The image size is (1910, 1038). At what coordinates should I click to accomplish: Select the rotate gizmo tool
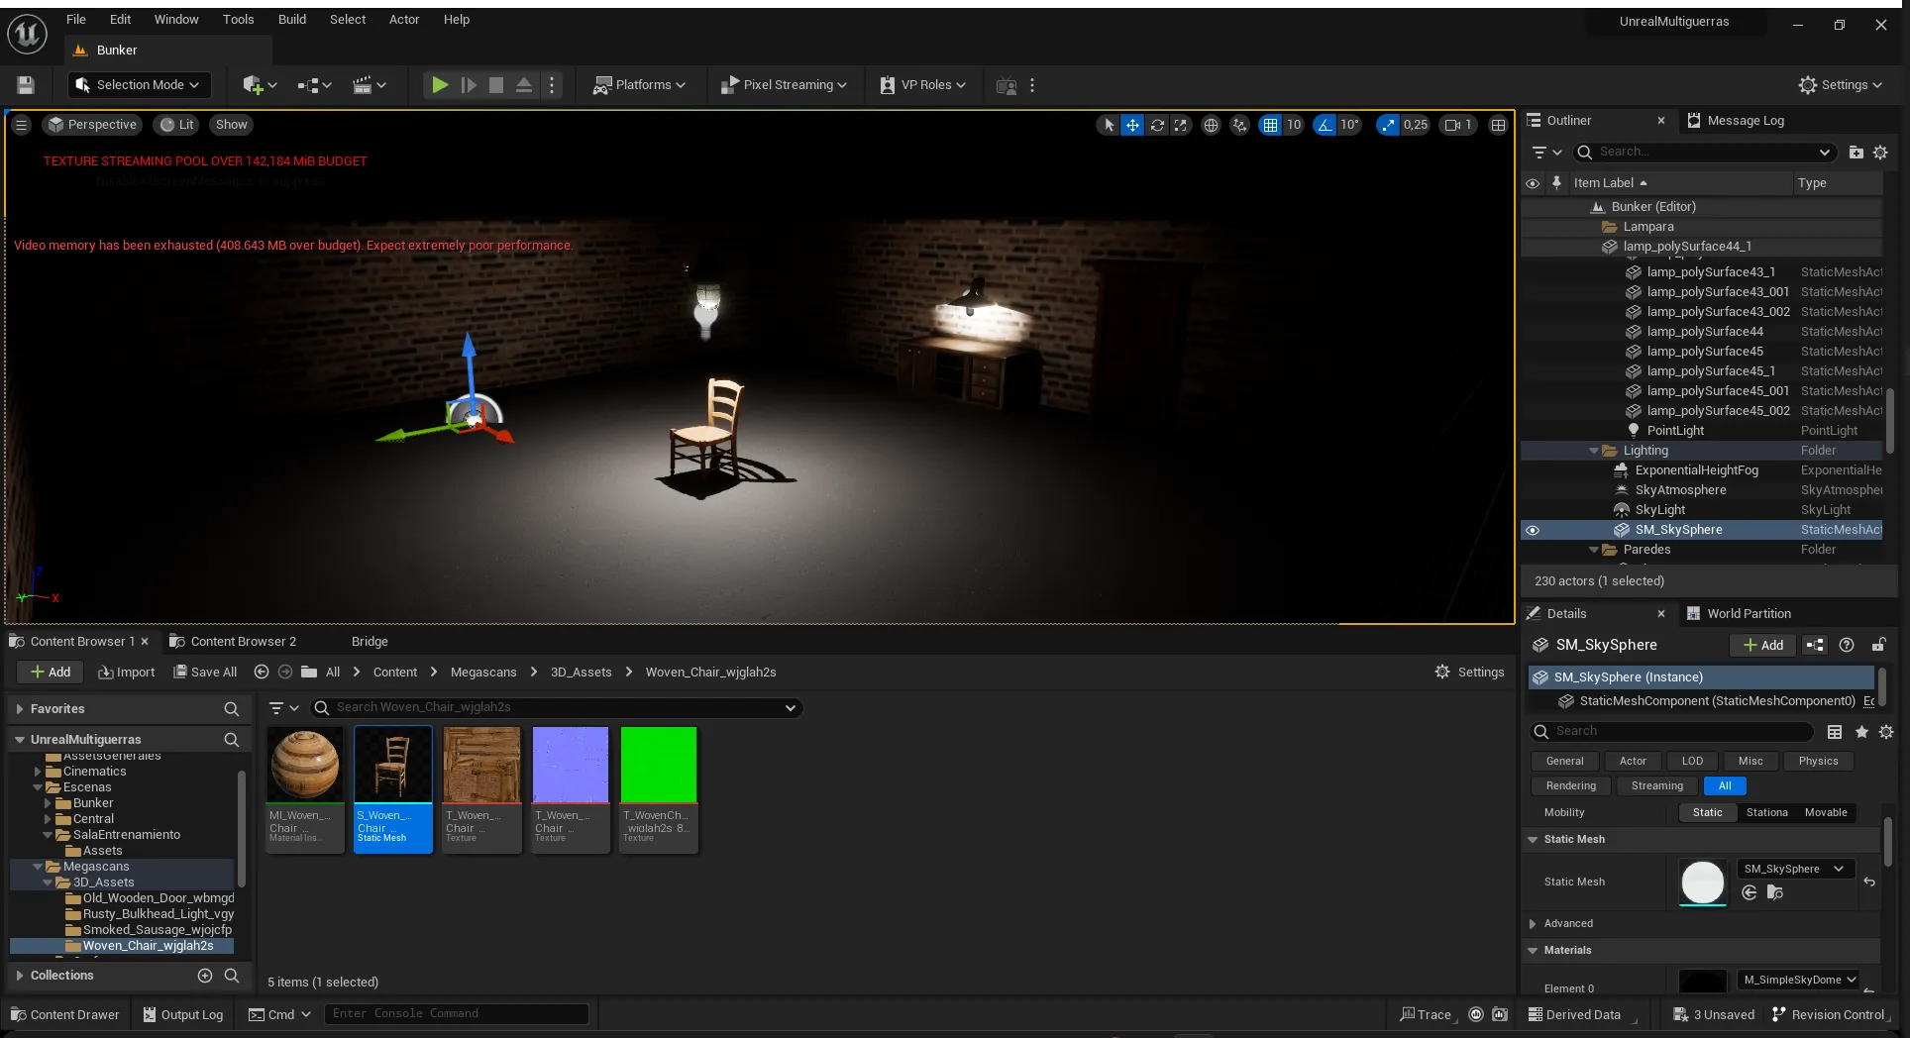1156,125
